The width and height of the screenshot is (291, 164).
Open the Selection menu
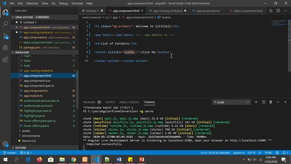pos(32,3)
